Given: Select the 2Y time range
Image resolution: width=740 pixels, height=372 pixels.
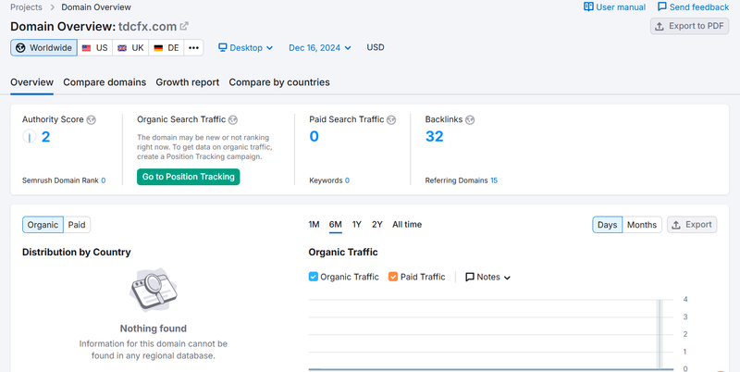Looking at the screenshot, I should tap(377, 224).
